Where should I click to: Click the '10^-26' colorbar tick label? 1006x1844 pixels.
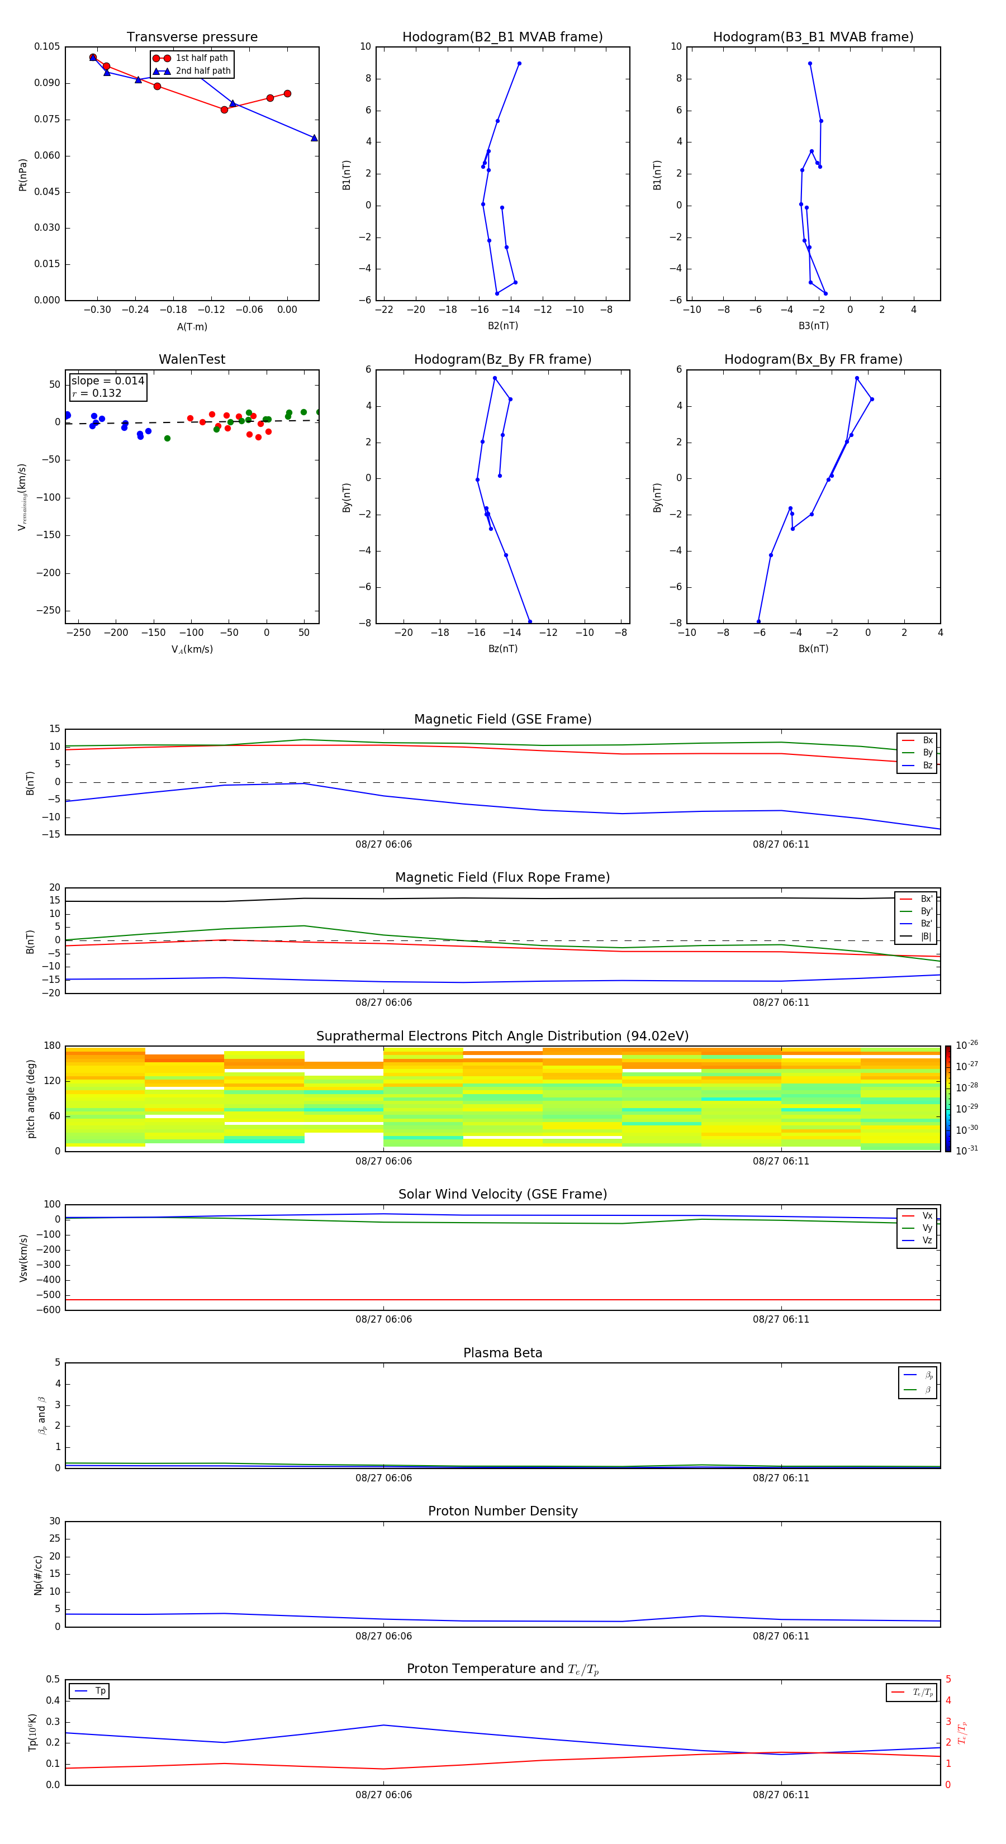967,1045
